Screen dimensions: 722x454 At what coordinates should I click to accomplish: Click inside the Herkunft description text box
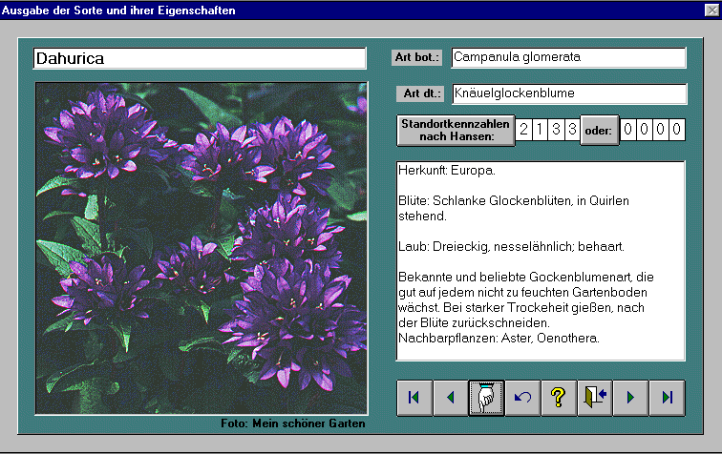click(x=541, y=259)
